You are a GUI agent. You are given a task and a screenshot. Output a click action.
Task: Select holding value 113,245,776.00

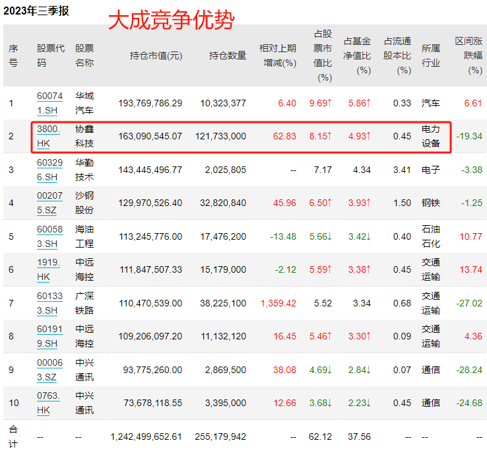click(150, 236)
